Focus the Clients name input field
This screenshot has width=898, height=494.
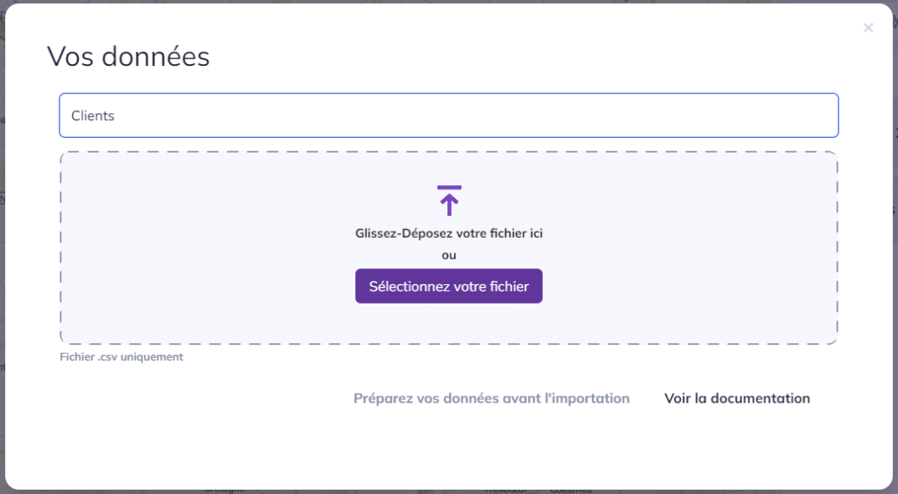[x=449, y=115]
